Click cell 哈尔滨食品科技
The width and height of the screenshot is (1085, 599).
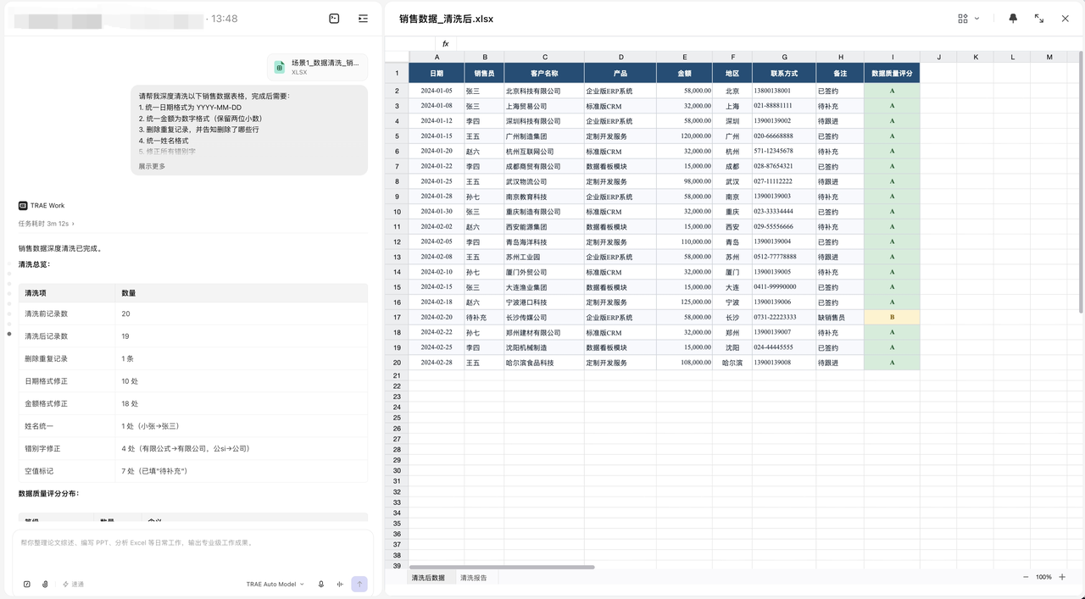click(544, 363)
